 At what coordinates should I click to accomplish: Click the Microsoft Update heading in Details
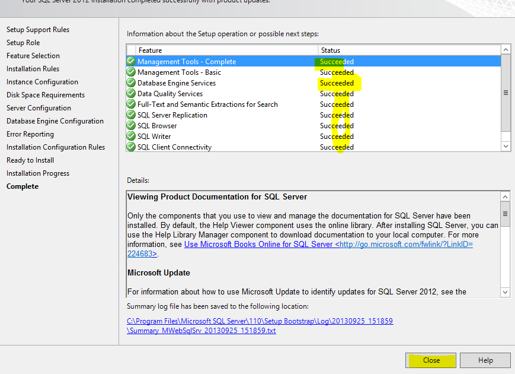(159, 272)
